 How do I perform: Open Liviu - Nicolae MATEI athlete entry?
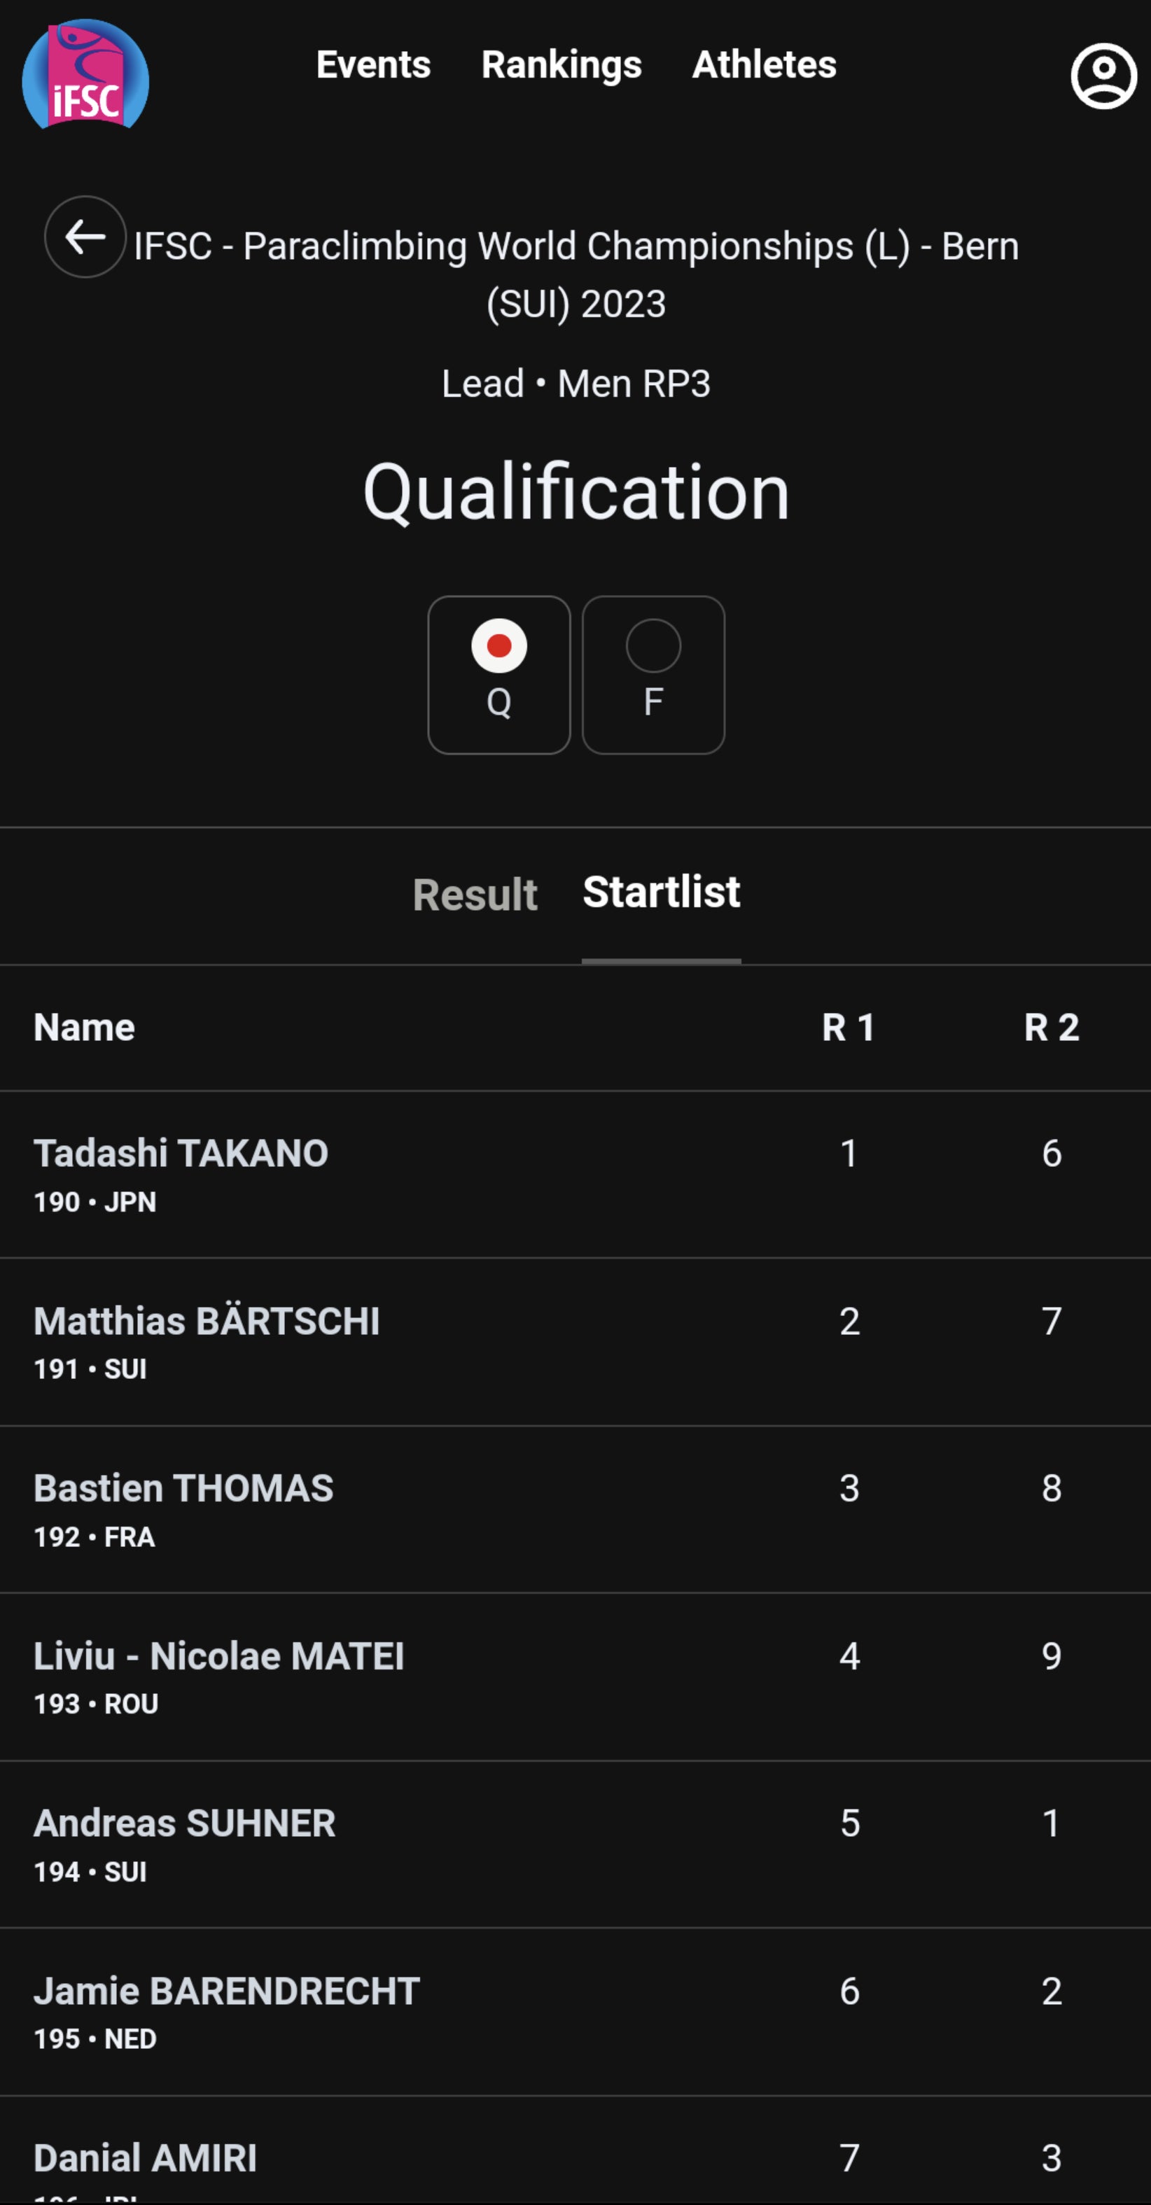pos(218,1655)
